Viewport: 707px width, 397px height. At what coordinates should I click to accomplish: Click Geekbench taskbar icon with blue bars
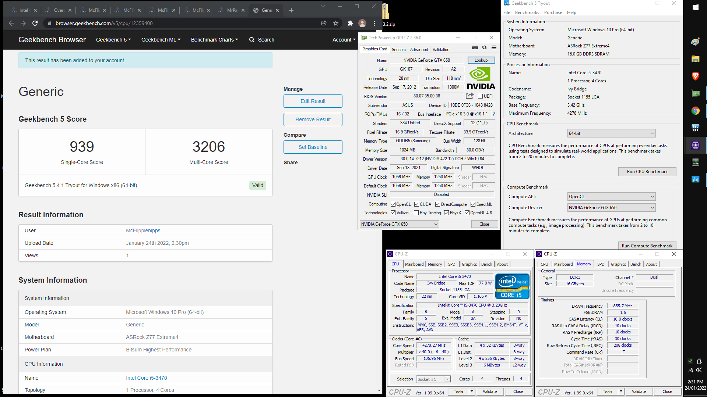696,179
